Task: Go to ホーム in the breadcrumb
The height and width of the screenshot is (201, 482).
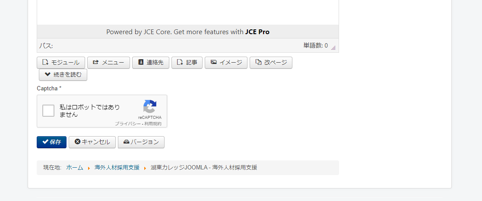Action: [74, 168]
